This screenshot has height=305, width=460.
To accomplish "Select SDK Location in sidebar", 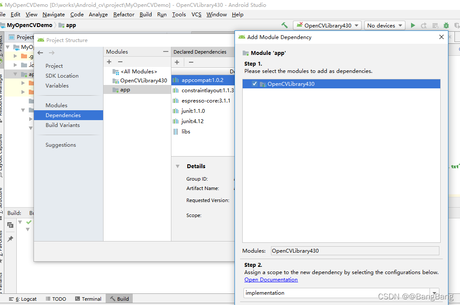I will pos(62,75).
